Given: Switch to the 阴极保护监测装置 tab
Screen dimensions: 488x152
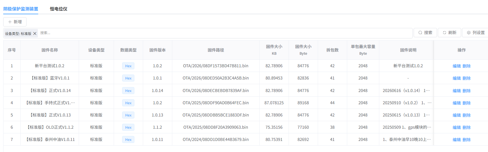Looking at the screenshot, I should click(21, 9).
